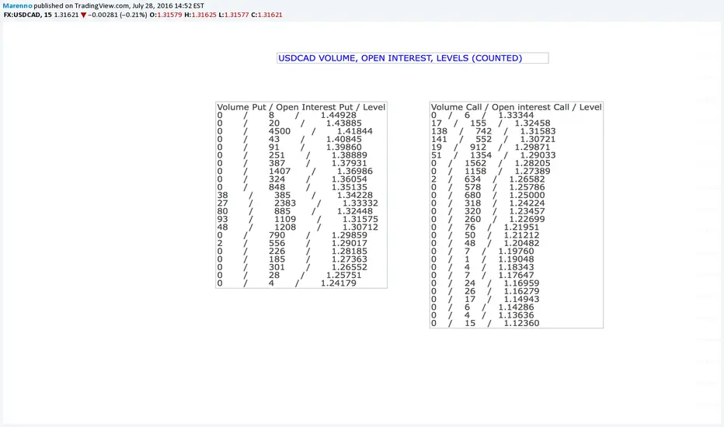The image size is (724, 427).
Task: Select call level 1.18343
Action: coord(517,267)
